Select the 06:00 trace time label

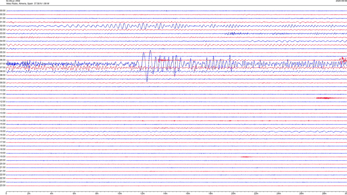(x=3, y=56)
